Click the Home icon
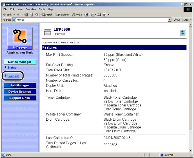The width and height of the screenshot is (194, 158). (x=36, y=15)
